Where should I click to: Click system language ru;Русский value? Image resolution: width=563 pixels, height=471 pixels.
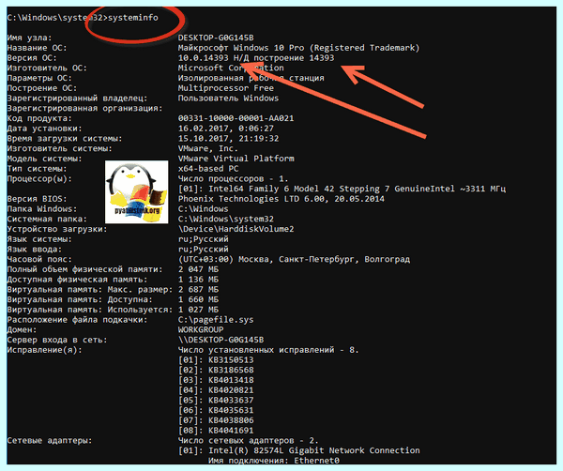coord(204,238)
